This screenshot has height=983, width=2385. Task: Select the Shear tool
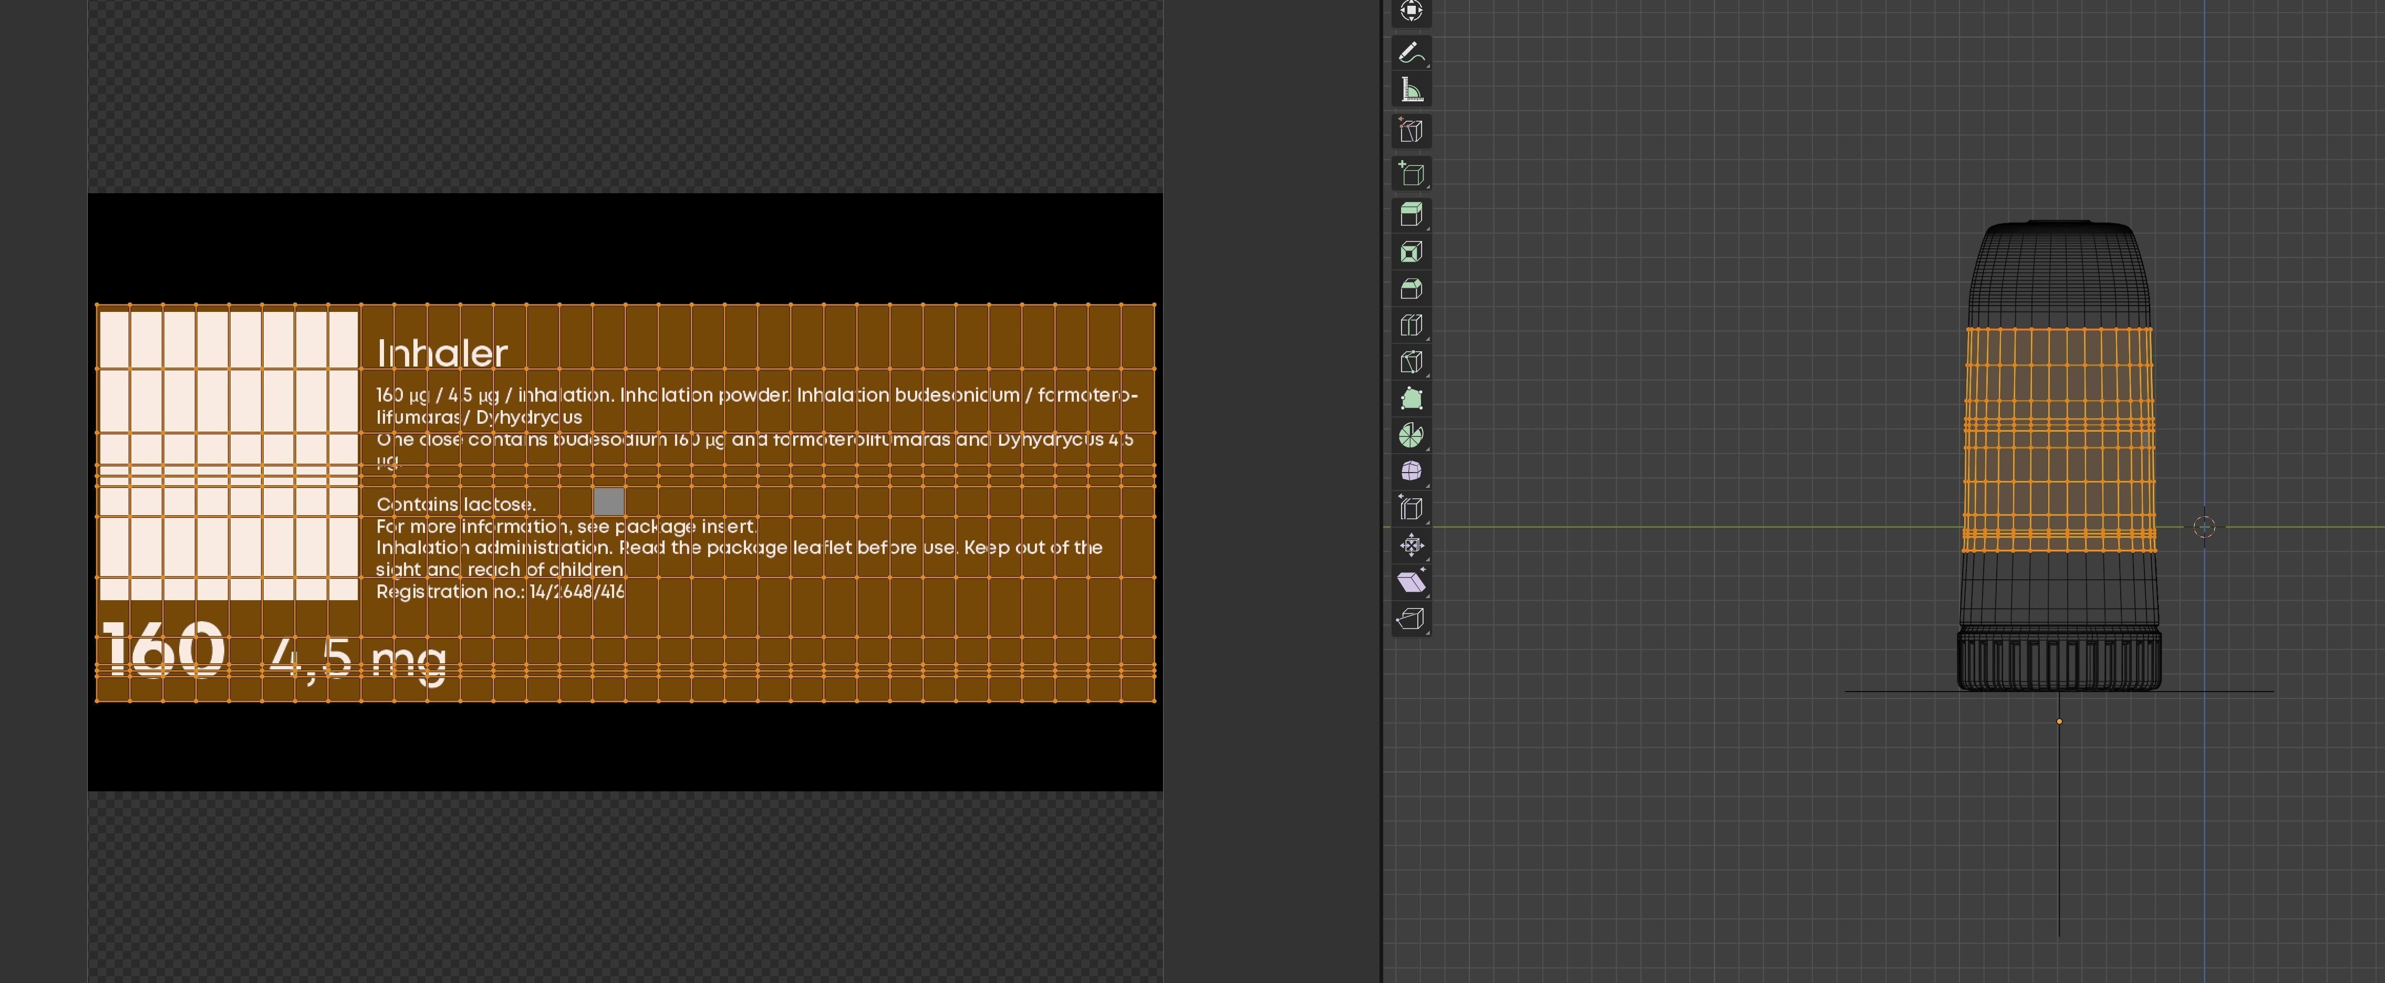pos(1411,582)
